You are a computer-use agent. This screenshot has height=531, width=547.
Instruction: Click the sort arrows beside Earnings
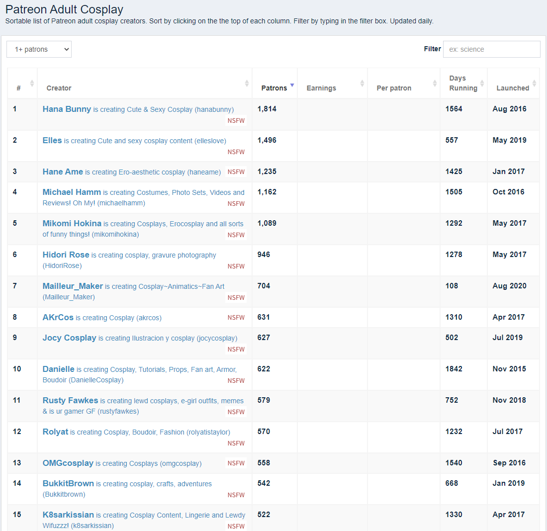tap(362, 84)
